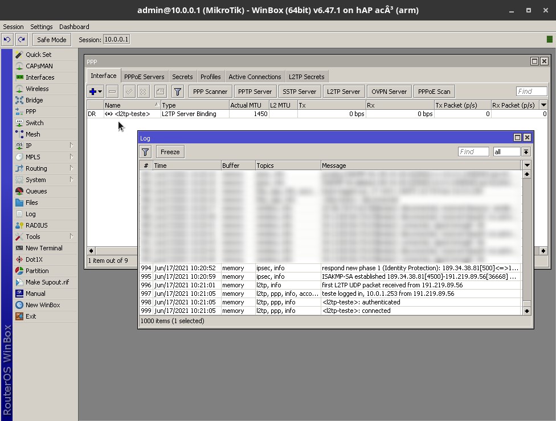Open the 'all' topics dropdown in Log
556x421 pixels.
tap(526, 151)
